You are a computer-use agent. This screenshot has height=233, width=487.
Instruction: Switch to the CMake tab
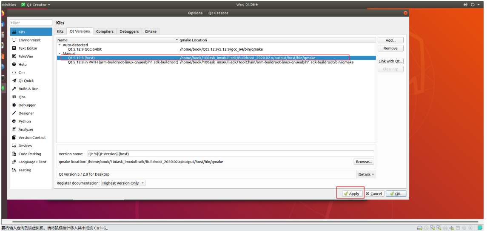[x=151, y=31]
